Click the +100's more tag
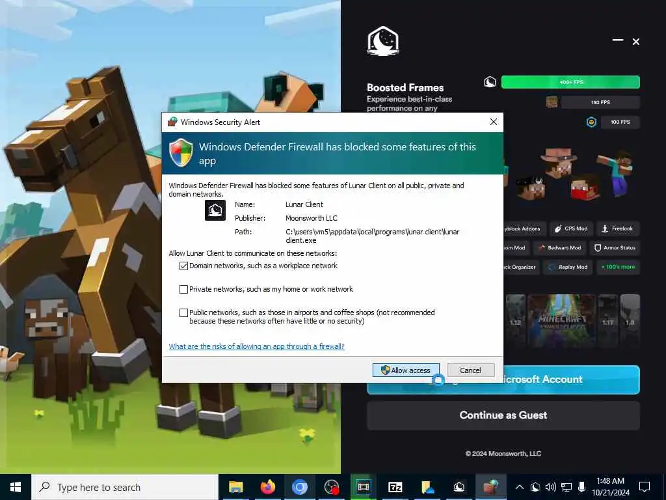The height and width of the screenshot is (500, 666). coord(618,267)
